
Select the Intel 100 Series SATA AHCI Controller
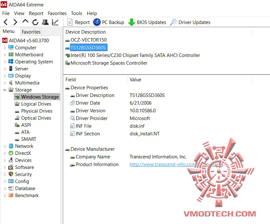(135, 55)
